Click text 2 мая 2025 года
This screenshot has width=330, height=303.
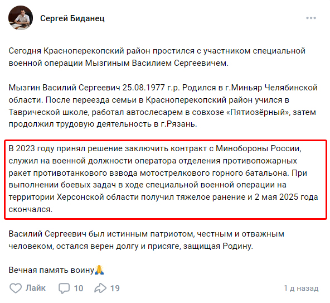(x=286, y=197)
